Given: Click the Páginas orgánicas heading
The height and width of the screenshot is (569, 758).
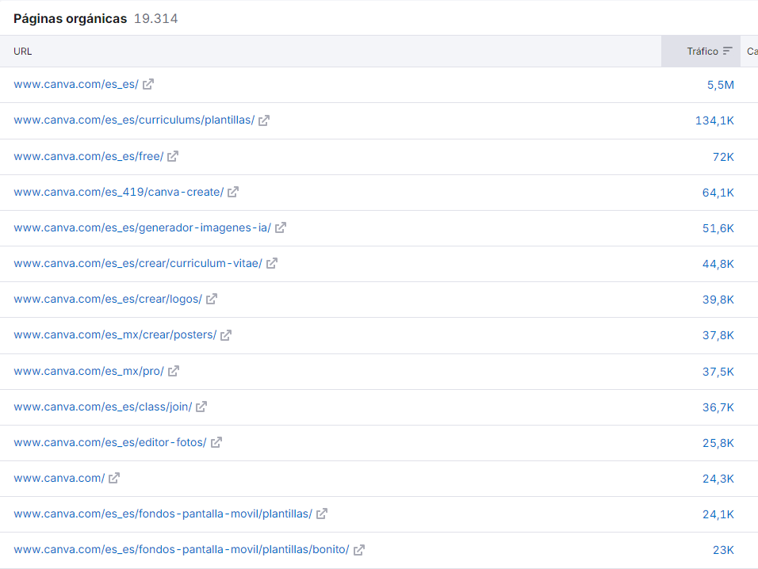Looking at the screenshot, I should coord(70,19).
